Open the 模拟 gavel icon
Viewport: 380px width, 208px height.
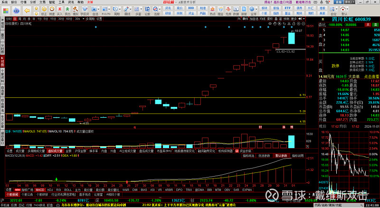coord(76,10)
